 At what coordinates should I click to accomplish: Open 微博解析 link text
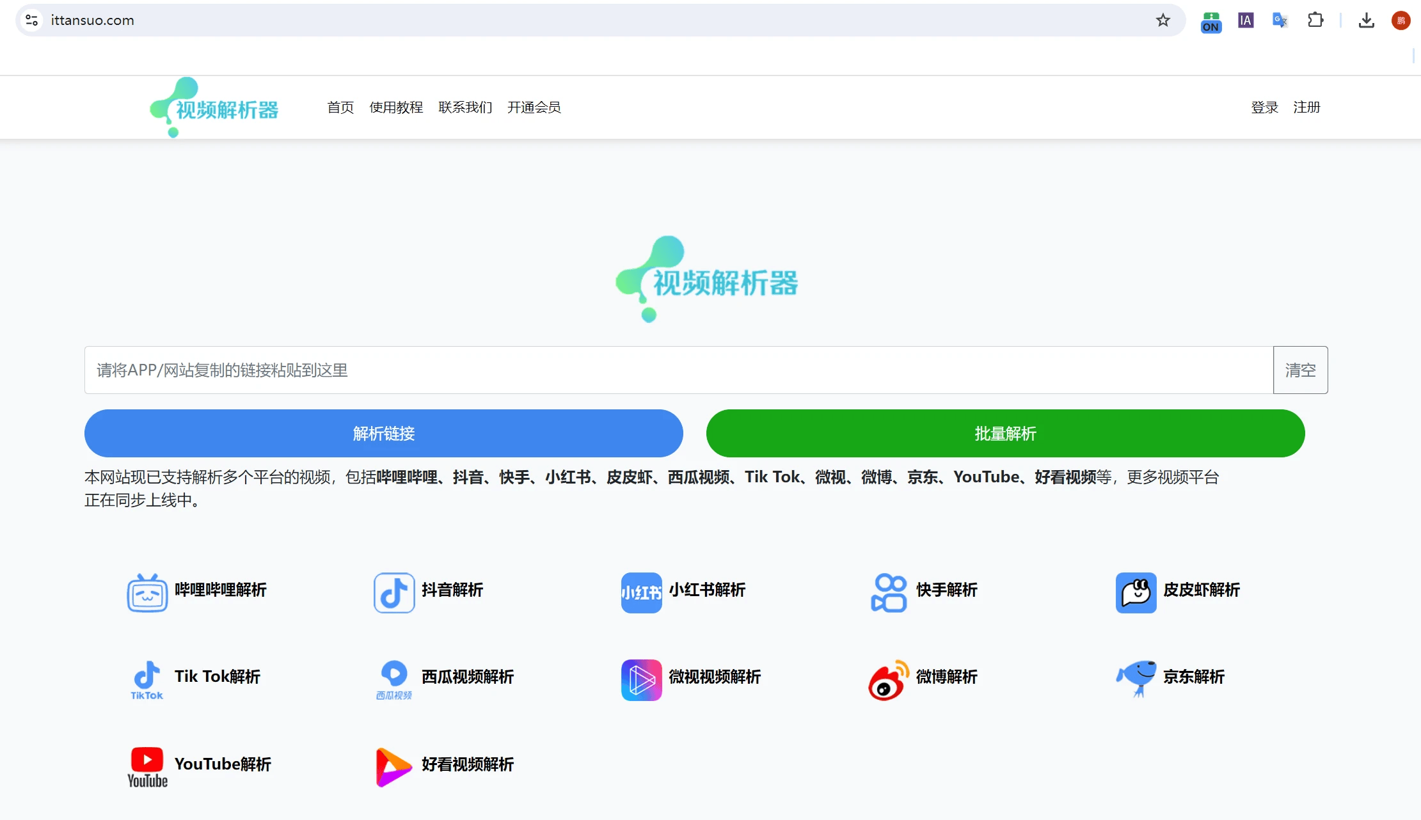coord(947,677)
